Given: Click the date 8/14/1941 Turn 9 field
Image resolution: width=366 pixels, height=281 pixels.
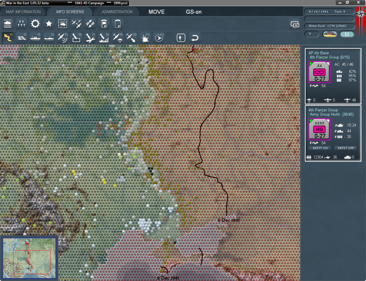Looking at the screenshot, I should [x=329, y=12].
